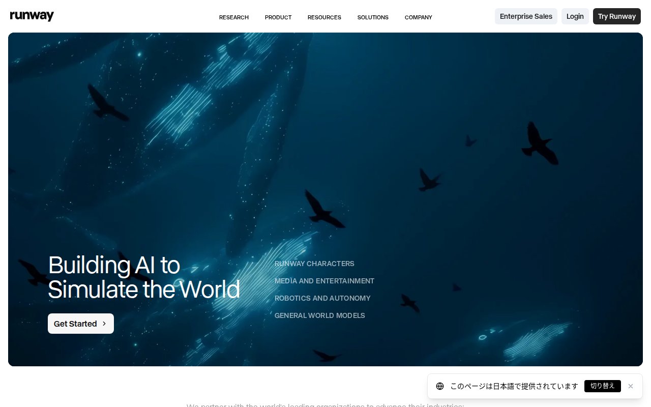Viewport: 651px width, 407px height.
Task: Select the Robotics and Autonomy link
Action: tap(322, 298)
